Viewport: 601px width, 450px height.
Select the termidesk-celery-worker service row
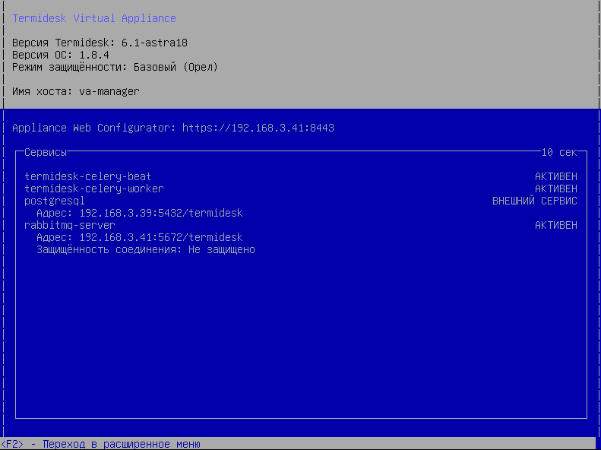point(93,189)
